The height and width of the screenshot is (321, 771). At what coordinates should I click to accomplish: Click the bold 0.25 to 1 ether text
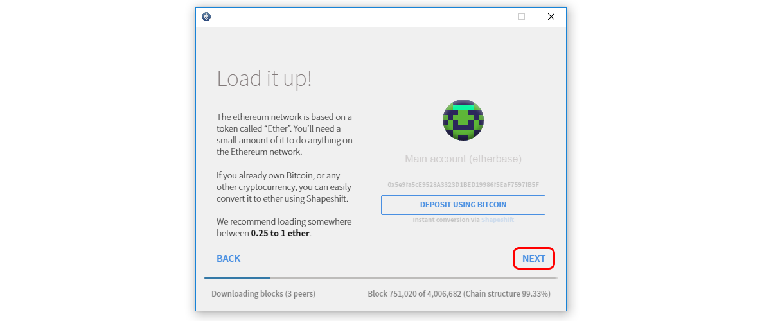281,233
